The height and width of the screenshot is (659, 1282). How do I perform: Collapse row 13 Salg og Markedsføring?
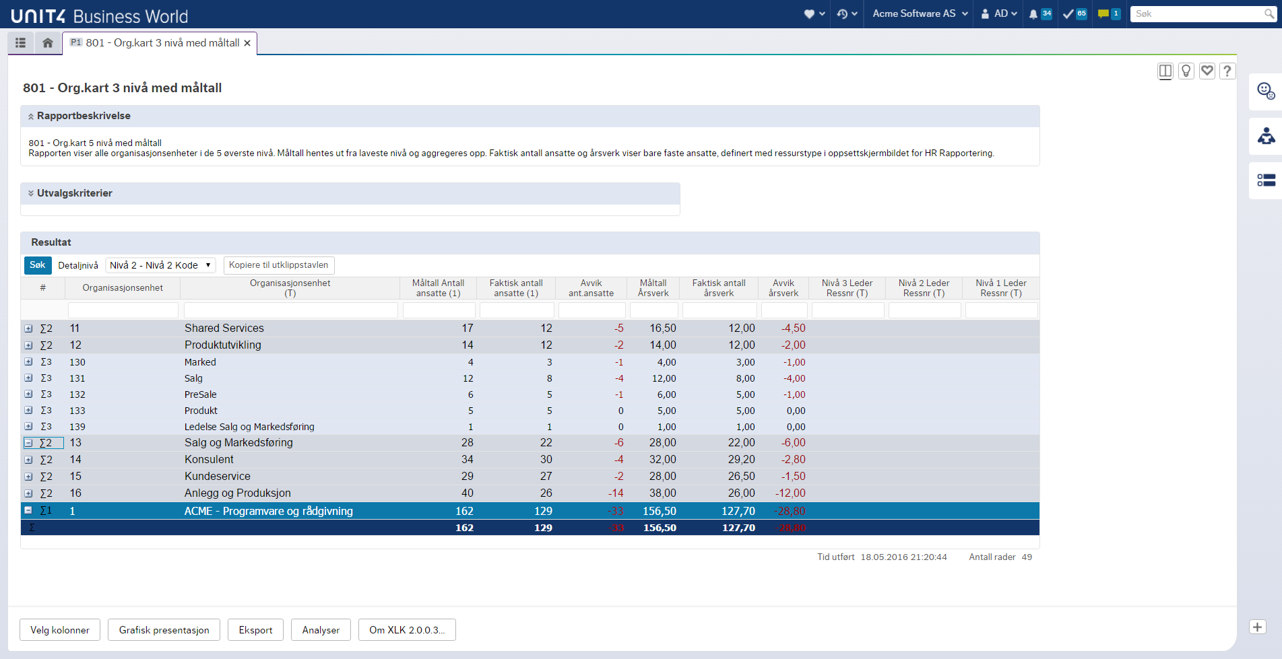28,443
